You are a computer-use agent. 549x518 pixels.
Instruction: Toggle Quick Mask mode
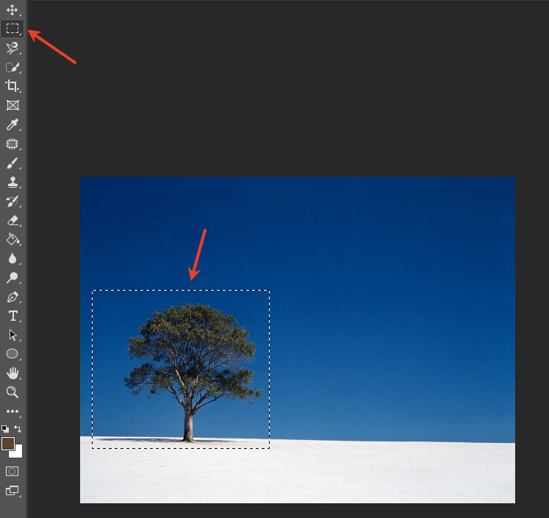coord(12,471)
